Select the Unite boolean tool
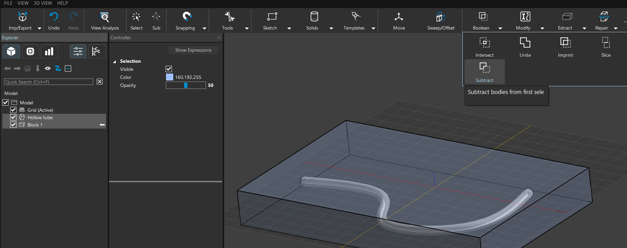627x248 pixels. tap(525, 43)
